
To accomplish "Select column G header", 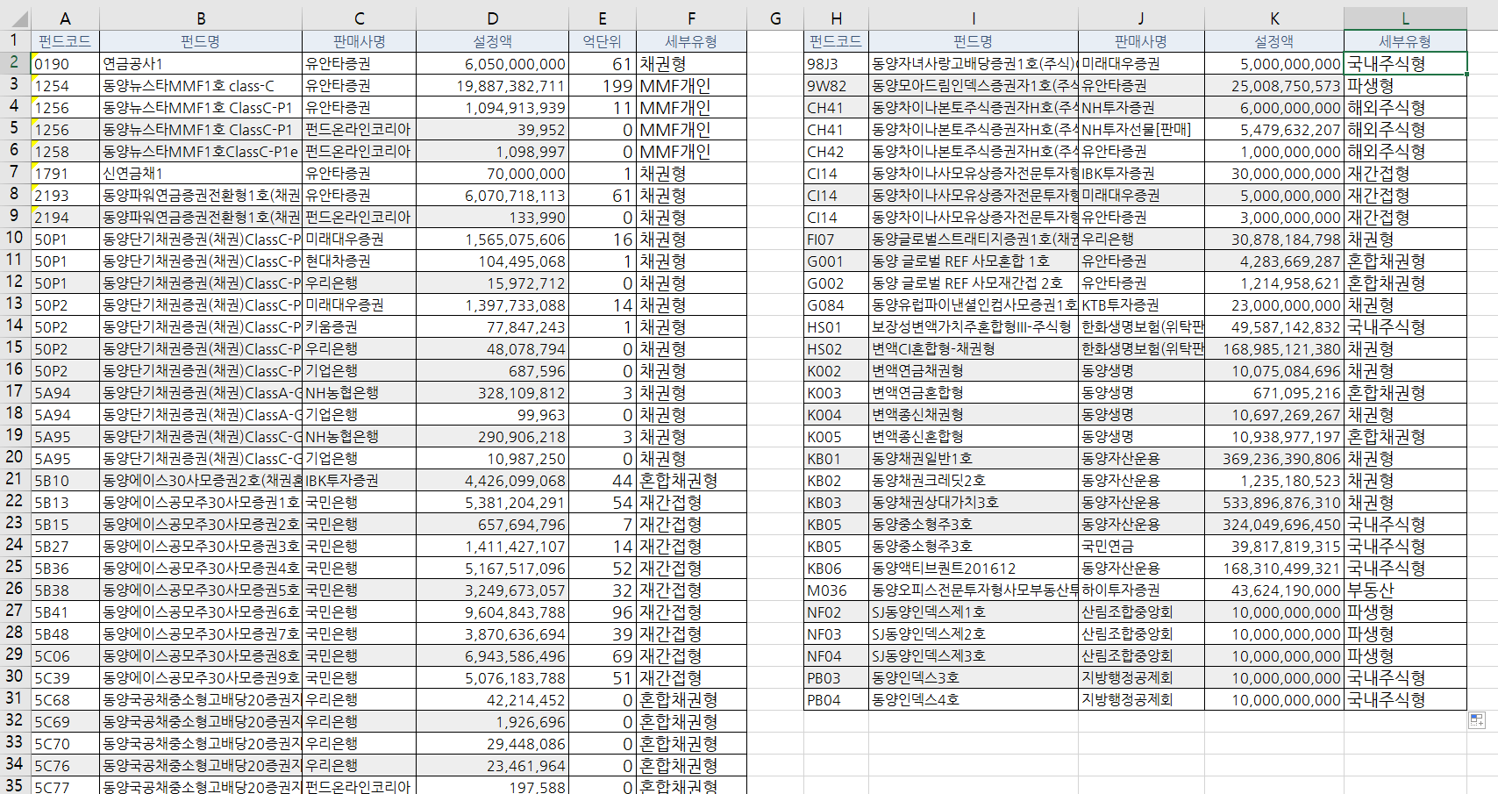I will tap(775, 18).
